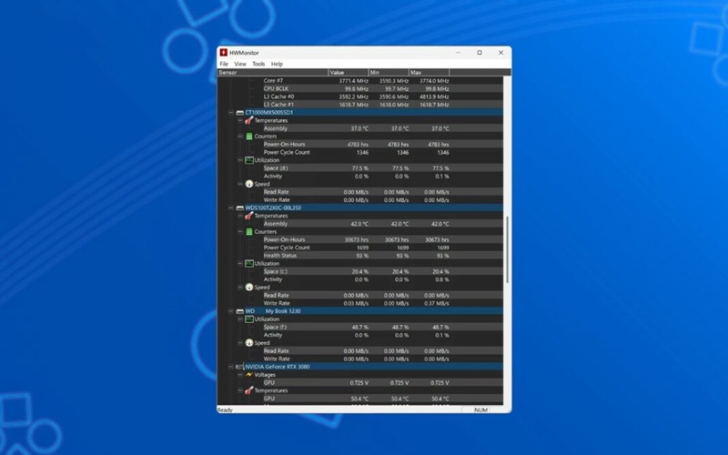
Task: Click Speed gauge icon under WD My Book 1230
Action: 249,343
